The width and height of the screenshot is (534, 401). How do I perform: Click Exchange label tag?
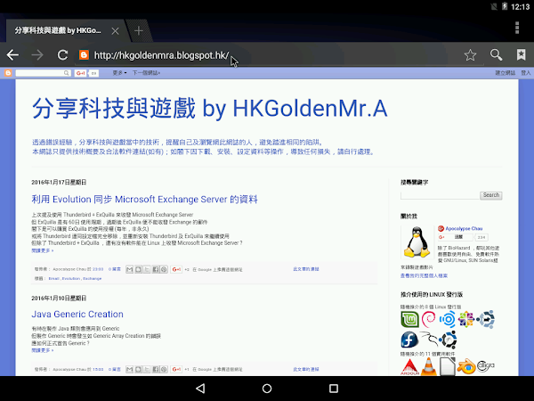(x=93, y=279)
